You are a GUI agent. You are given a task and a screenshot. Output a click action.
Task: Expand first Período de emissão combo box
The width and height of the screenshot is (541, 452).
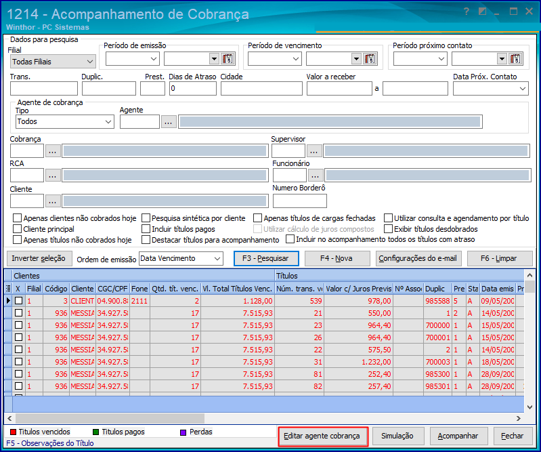click(x=154, y=59)
